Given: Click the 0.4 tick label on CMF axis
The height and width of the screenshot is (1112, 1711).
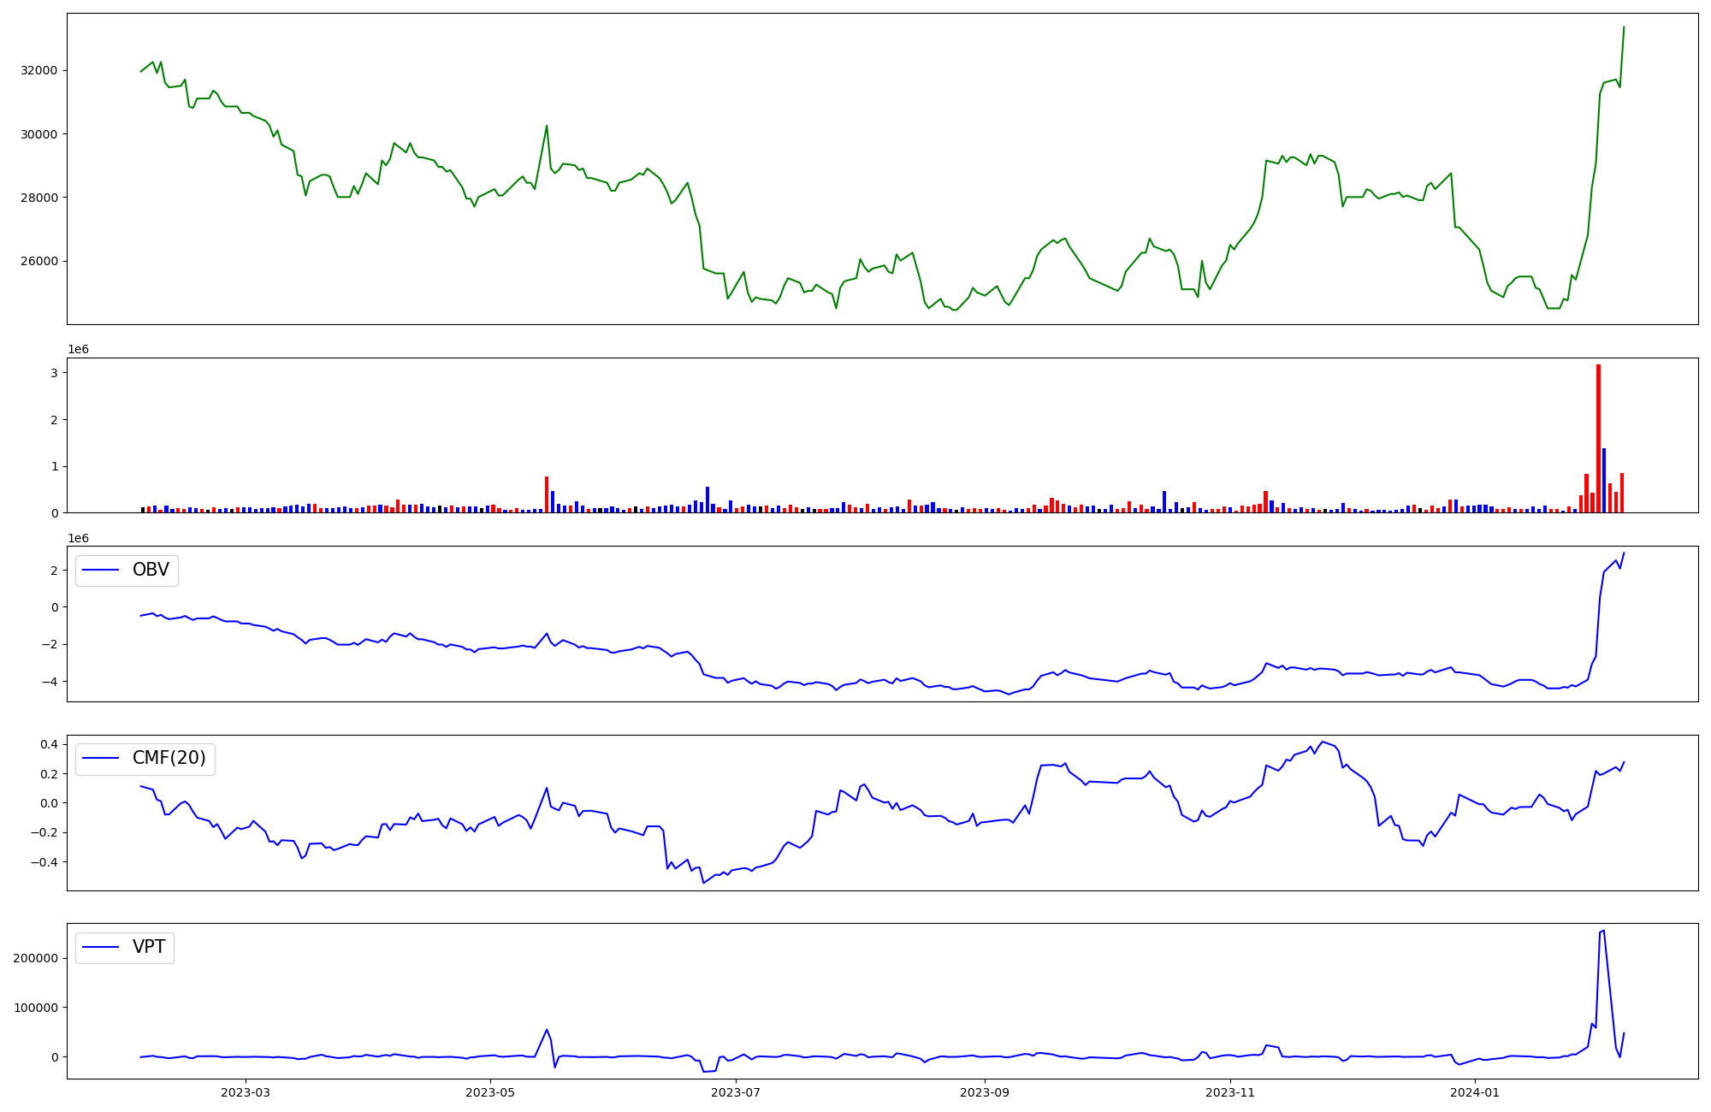Looking at the screenshot, I should (x=49, y=744).
